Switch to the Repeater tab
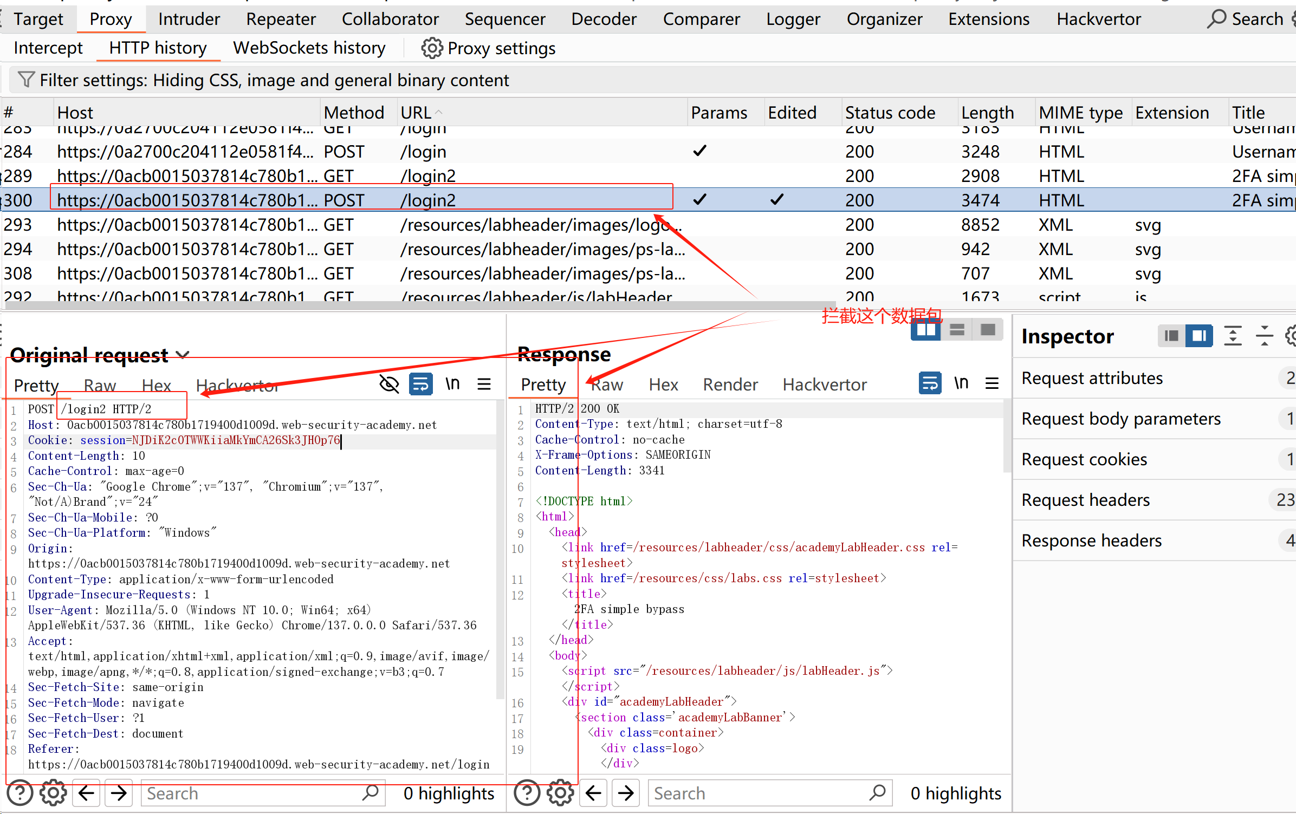This screenshot has width=1296, height=814. (280, 19)
